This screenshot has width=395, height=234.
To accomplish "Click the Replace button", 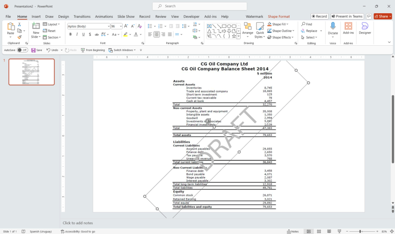I will pyautogui.click(x=309, y=31).
